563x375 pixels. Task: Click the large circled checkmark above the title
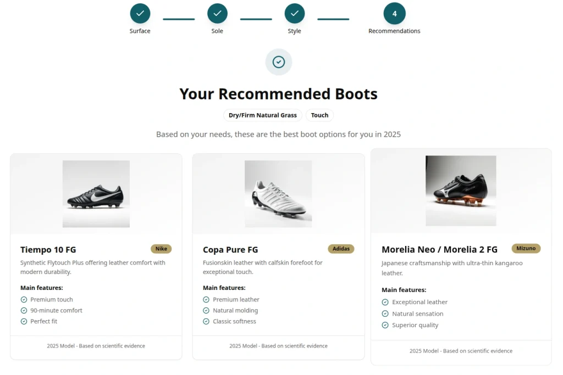click(278, 62)
